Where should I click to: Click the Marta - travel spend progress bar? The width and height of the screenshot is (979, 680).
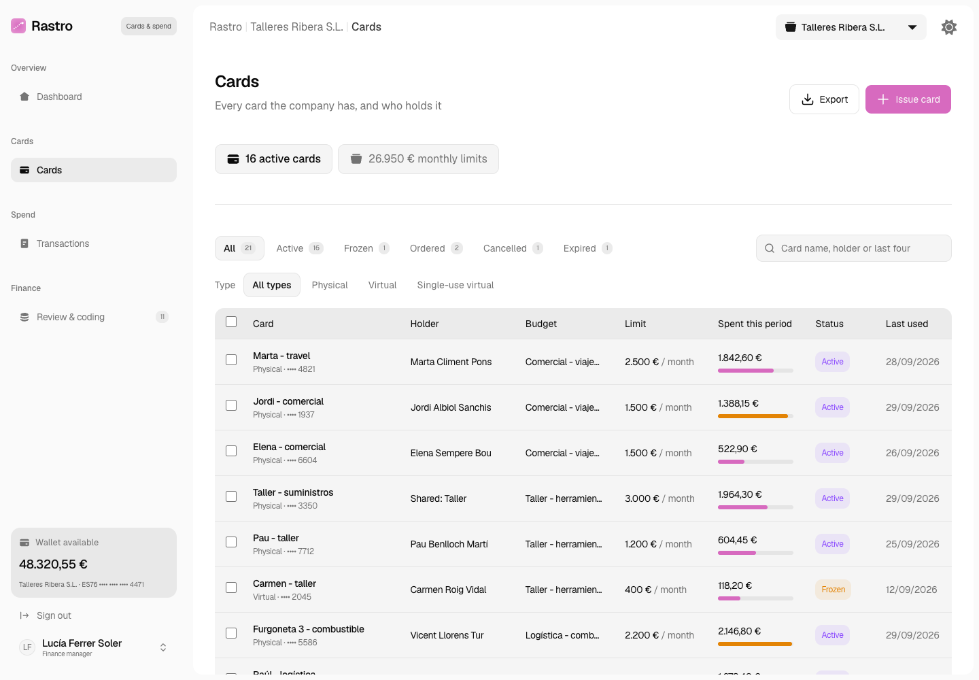(x=755, y=371)
